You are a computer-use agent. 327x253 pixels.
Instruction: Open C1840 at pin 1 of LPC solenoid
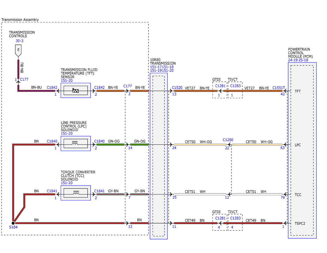pyautogui.click(x=52, y=141)
